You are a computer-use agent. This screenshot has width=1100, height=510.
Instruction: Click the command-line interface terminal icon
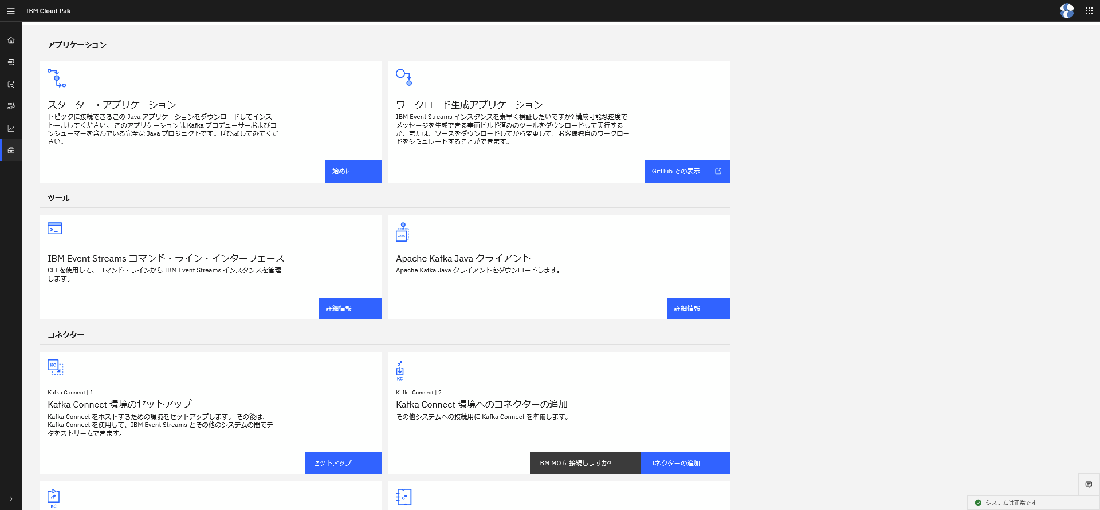55,228
